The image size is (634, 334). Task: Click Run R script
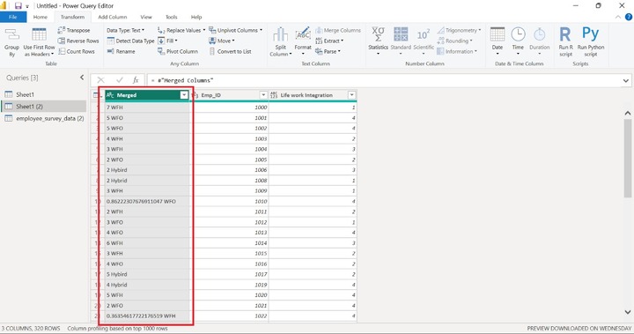coord(565,41)
